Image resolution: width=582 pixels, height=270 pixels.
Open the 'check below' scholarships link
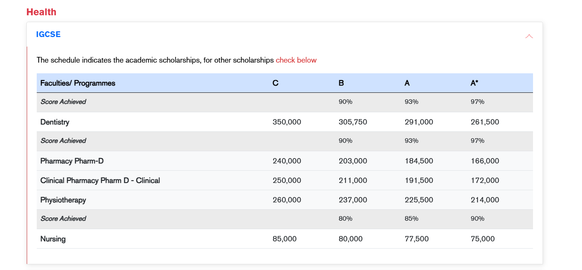coord(296,60)
